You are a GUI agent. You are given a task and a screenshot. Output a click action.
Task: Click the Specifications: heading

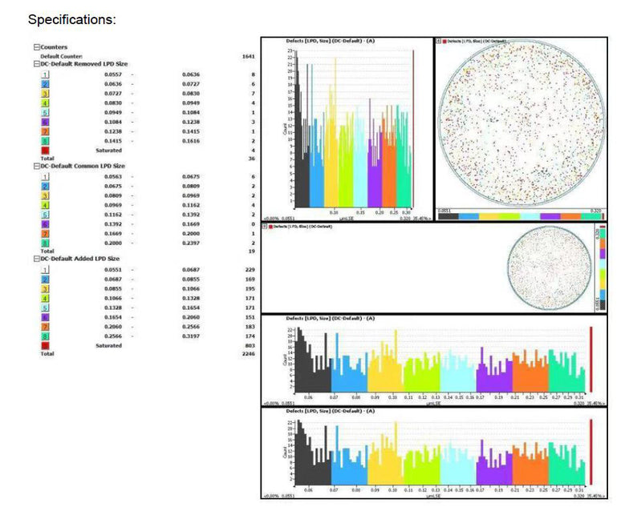tap(72, 19)
